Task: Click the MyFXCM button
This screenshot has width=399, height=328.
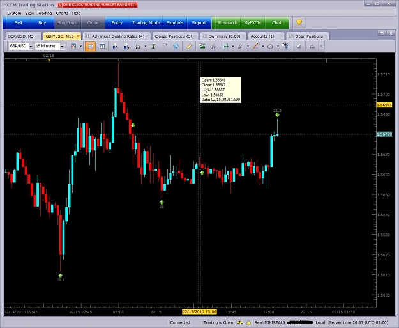Action: tap(252, 22)
